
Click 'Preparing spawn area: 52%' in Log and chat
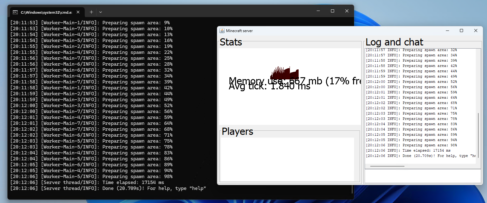click(x=430, y=82)
